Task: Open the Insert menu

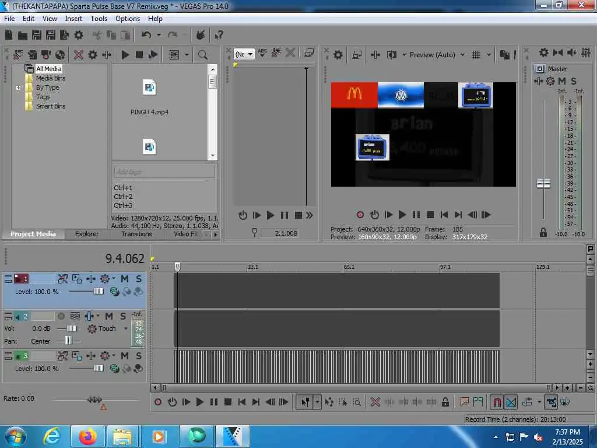Action: click(73, 19)
